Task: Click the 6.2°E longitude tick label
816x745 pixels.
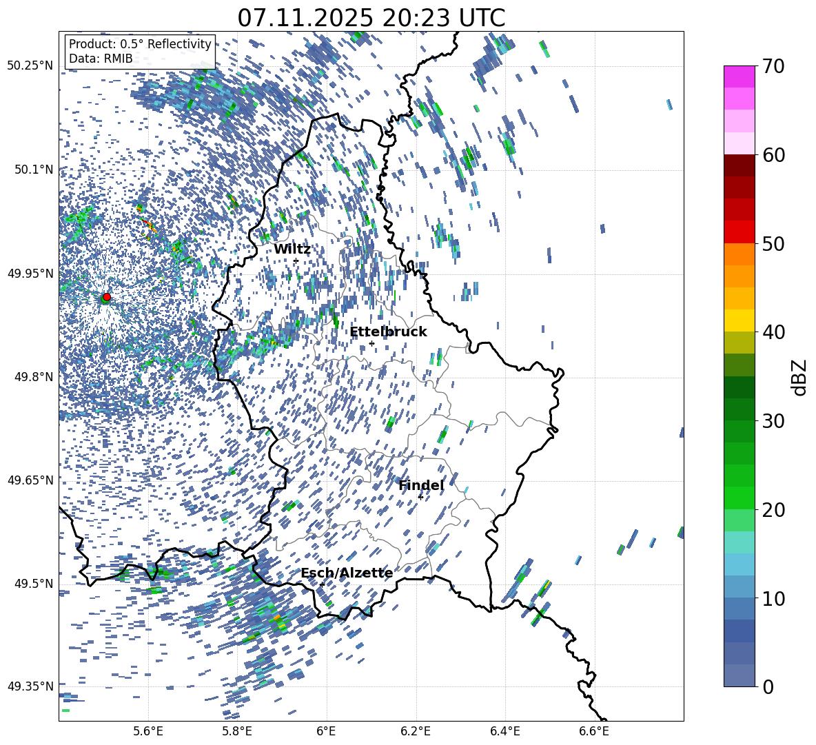Action: pos(416,730)
